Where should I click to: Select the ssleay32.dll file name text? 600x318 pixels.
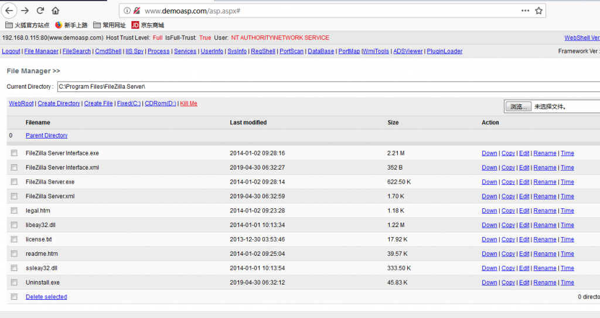42,268
